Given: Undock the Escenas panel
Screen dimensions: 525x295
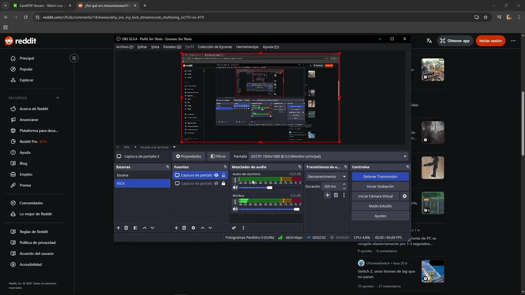Looking at the screenshot, I should pos(167,167).
